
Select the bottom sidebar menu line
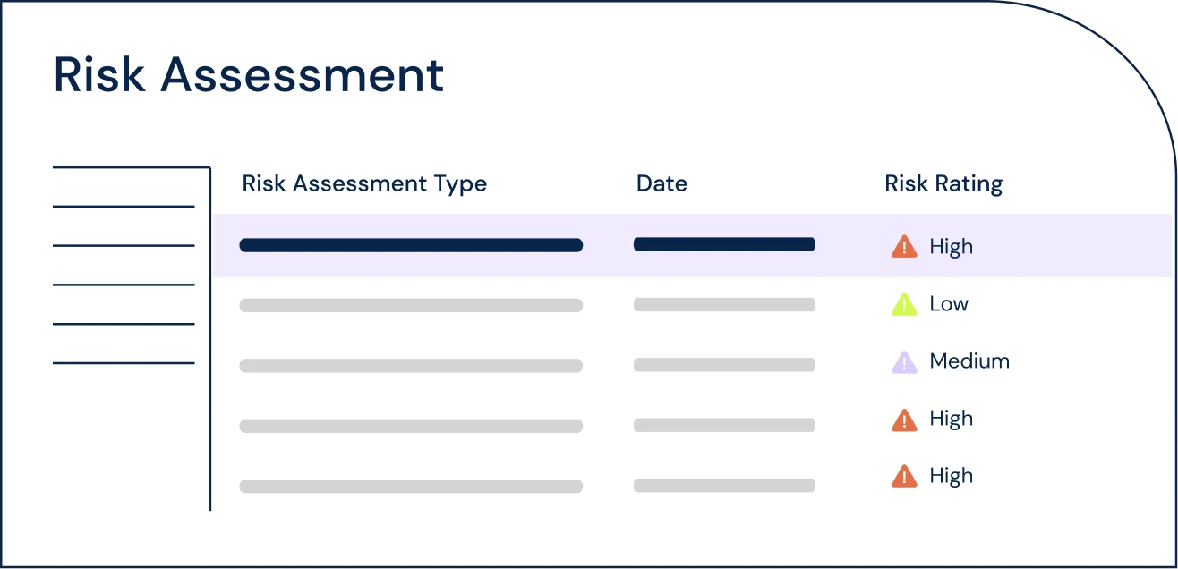click(124, 363)
